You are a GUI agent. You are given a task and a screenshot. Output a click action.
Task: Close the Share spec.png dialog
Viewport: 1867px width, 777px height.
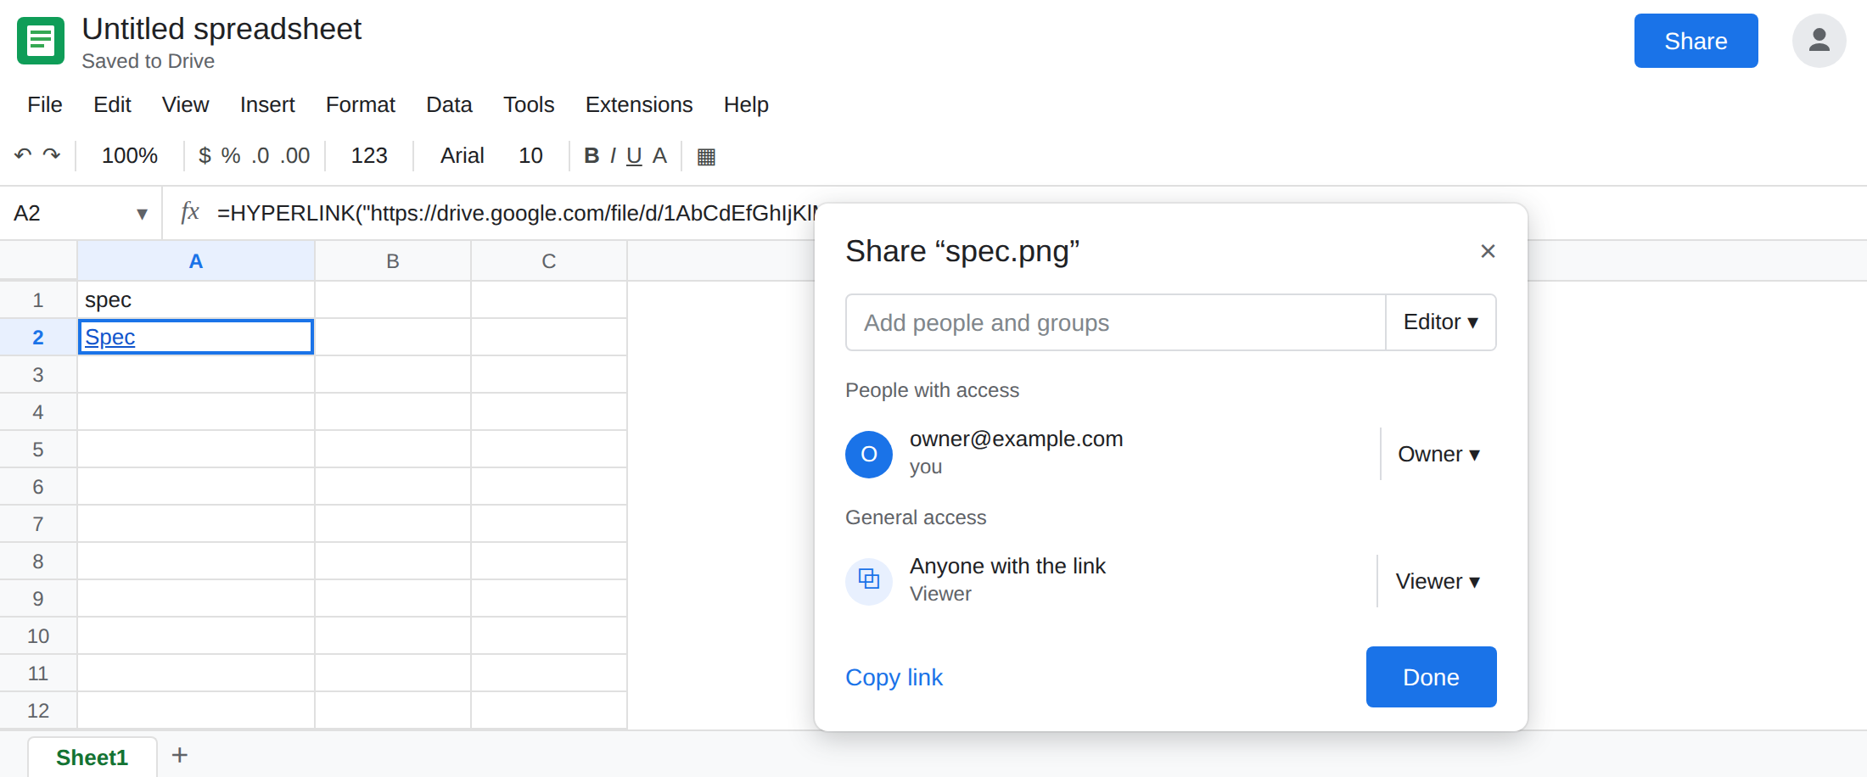[x=1488, y=251]
